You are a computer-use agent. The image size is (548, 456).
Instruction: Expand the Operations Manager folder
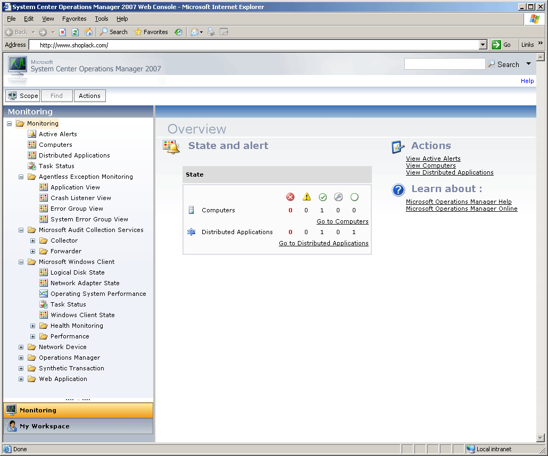21,358
